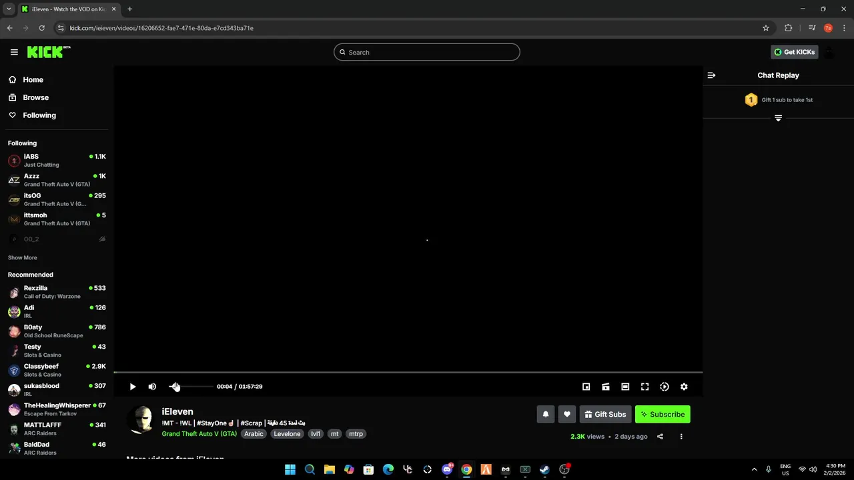Play the VOD video

click(133, 387)
